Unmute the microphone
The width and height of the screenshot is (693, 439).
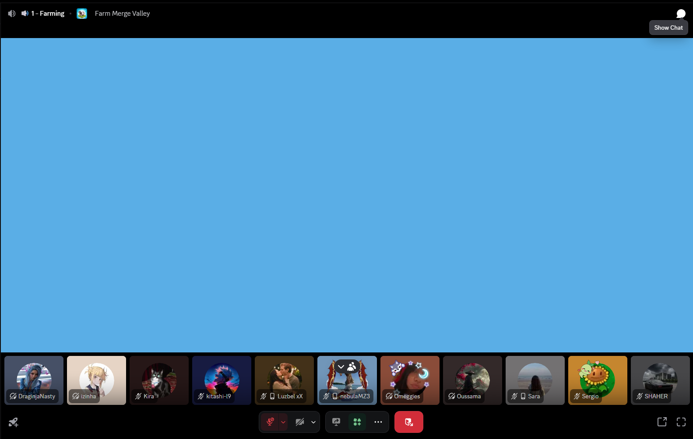pos(270,422)
